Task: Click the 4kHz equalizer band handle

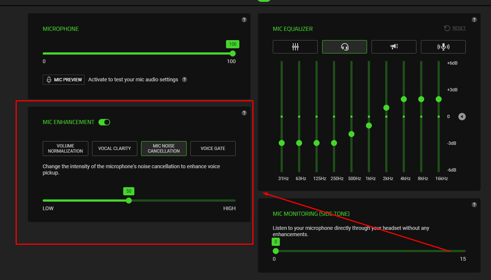Action: tap(404, 99)
